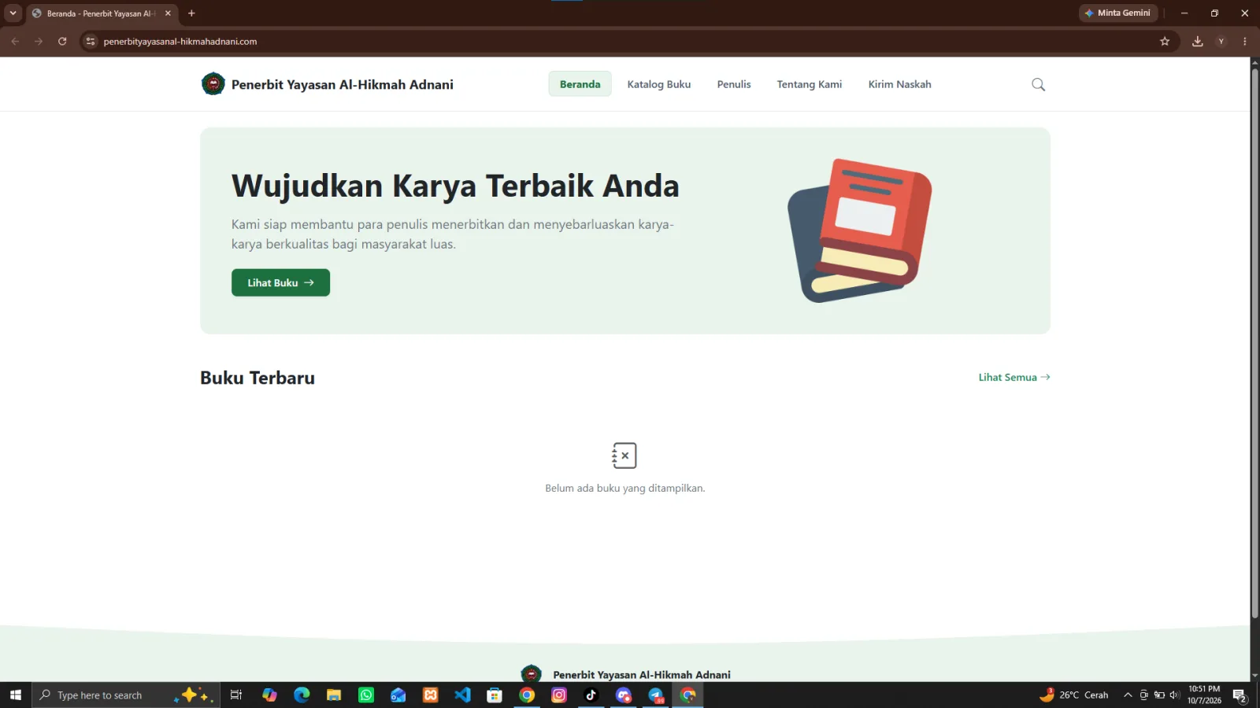The image size is (1260, 708).
Task: Click Penerbit Yayasan Al-Hikmah Adnani header title
Action: click(x=342, y=84)
